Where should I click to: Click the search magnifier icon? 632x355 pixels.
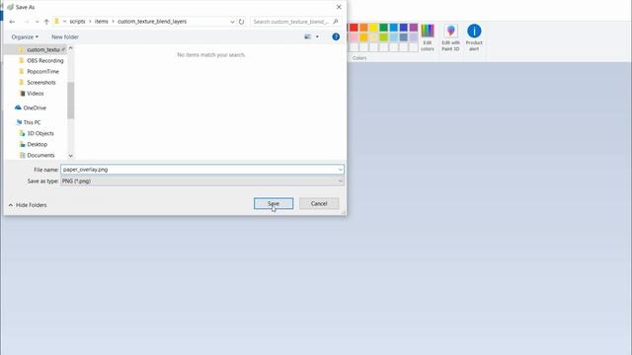[336, 22]
